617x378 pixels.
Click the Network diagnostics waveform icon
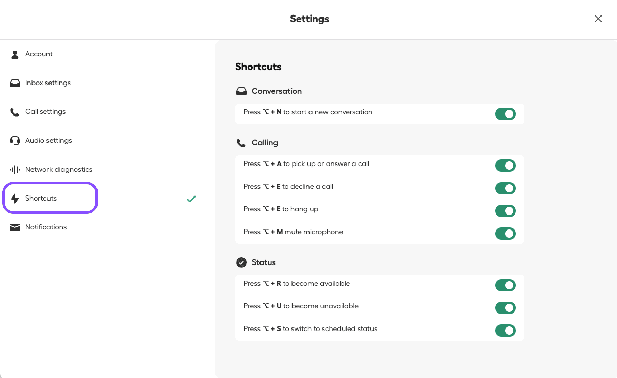(x=15, y=170)
